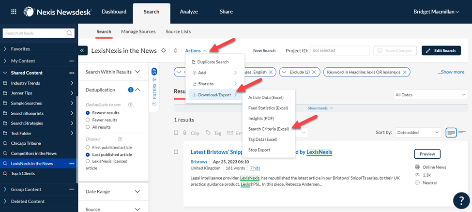Open the Actions dropdown link
The width and height of the screenshot is (472, 212).
click(196, 51)
